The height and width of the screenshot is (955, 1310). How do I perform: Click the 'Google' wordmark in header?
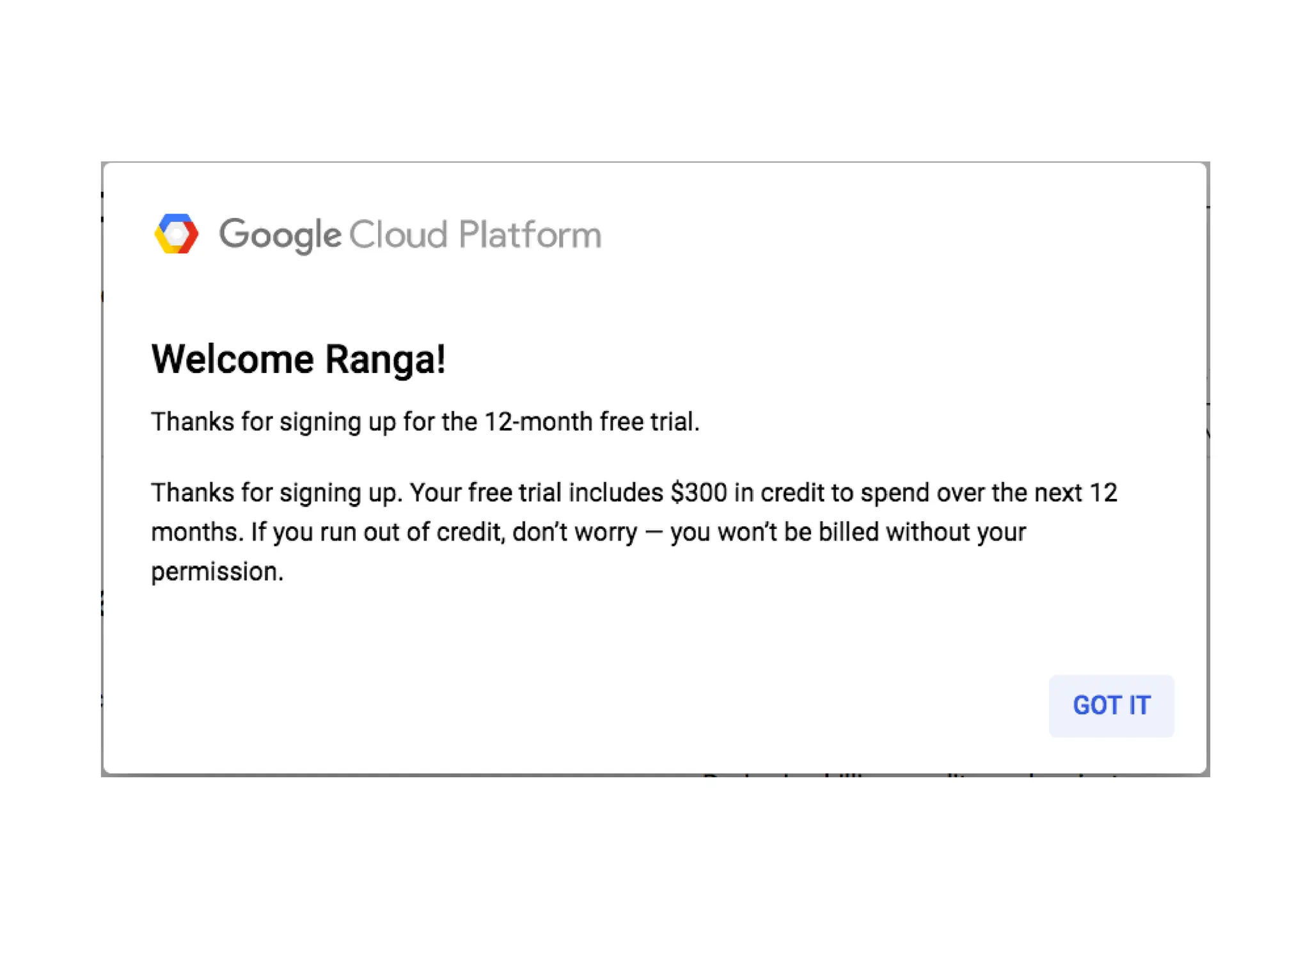pos(280,235)
